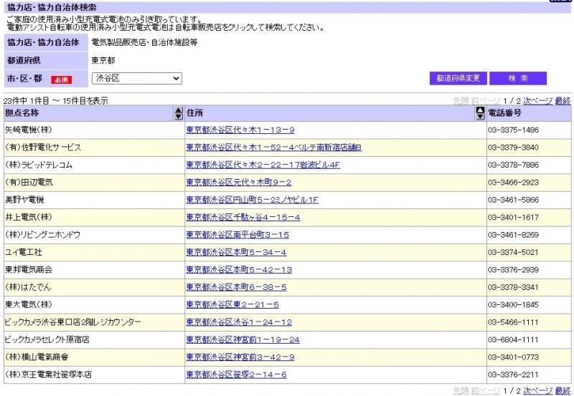The height and width of the screenshot is (396, 574).
Task: Select the store name 東大電気(株)
Action: pyautogui.click(x=29, y=304)
